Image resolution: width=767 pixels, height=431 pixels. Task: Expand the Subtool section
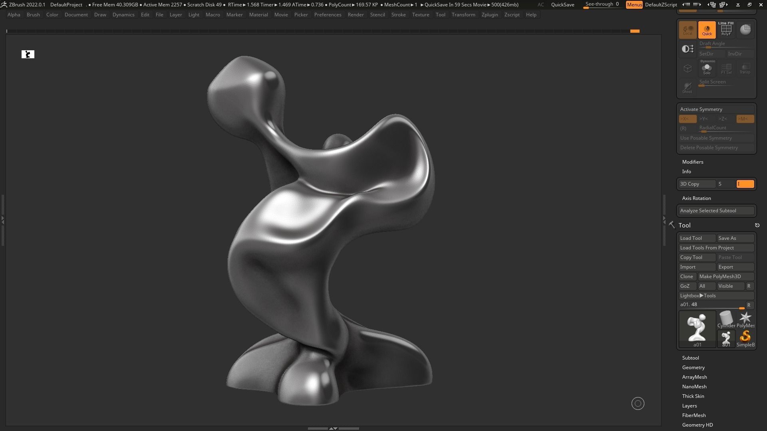tap(690, 358)
